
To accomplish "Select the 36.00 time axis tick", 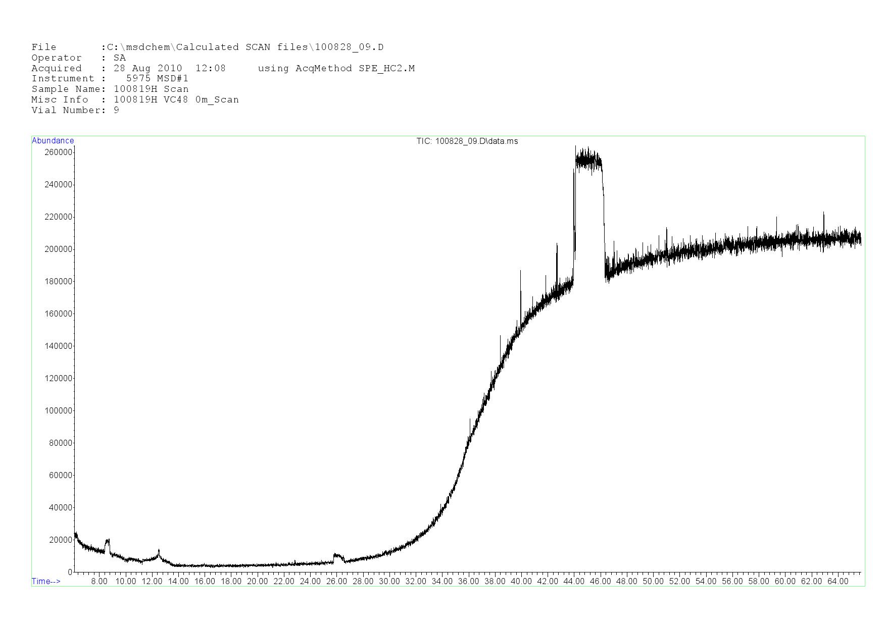I will coord(468,582).
